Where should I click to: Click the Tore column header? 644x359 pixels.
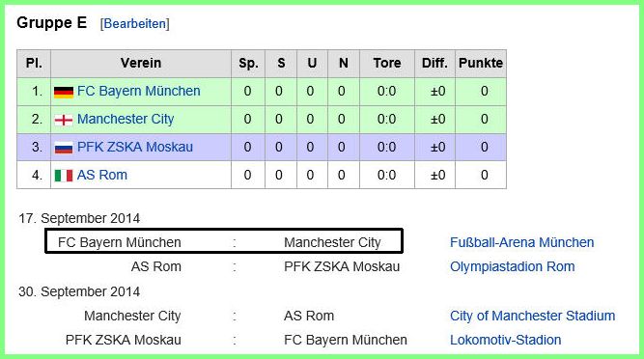point(387,63)
